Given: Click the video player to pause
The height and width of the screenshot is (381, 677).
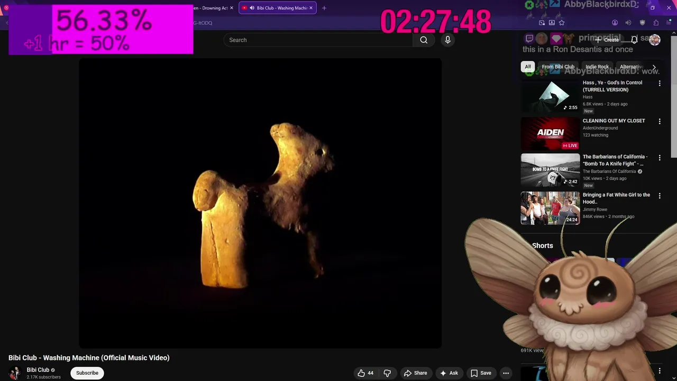Looking at the screenshot, I should point(260,203).
